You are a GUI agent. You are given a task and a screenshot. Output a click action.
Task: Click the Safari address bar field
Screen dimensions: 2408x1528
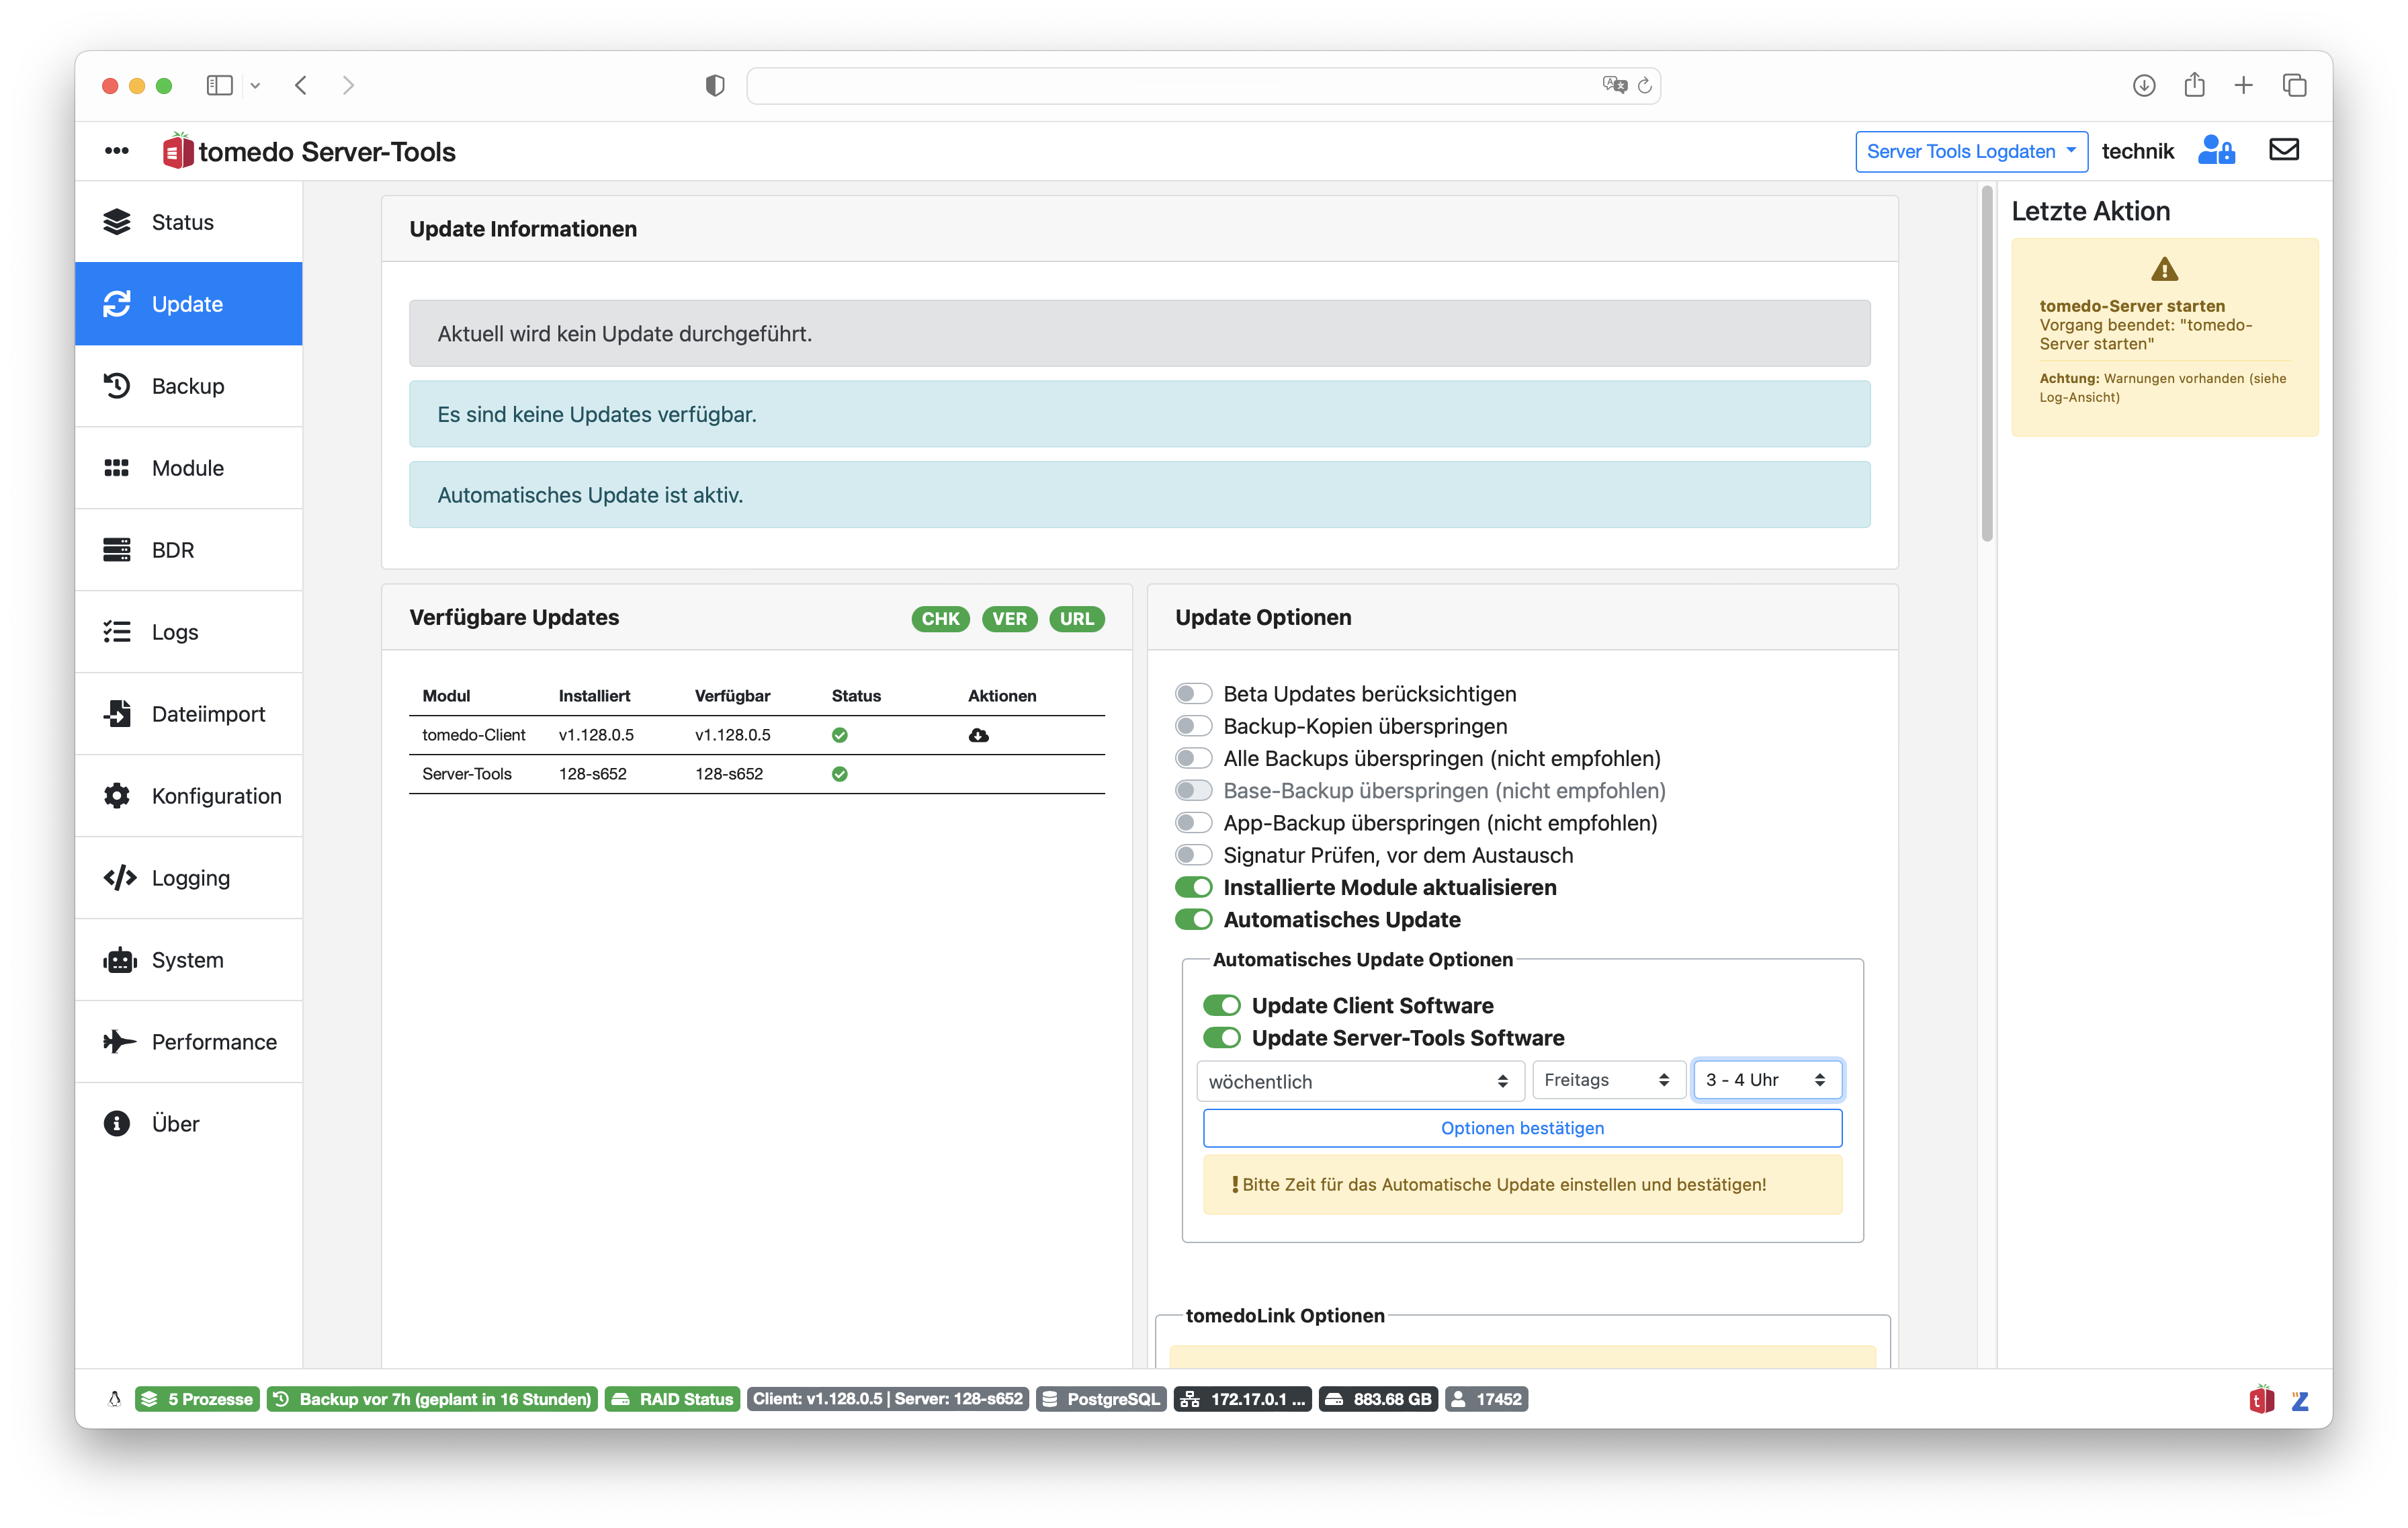1203,86
